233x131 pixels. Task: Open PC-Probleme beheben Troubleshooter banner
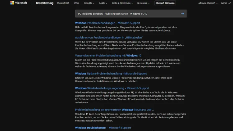click(131, 14)
